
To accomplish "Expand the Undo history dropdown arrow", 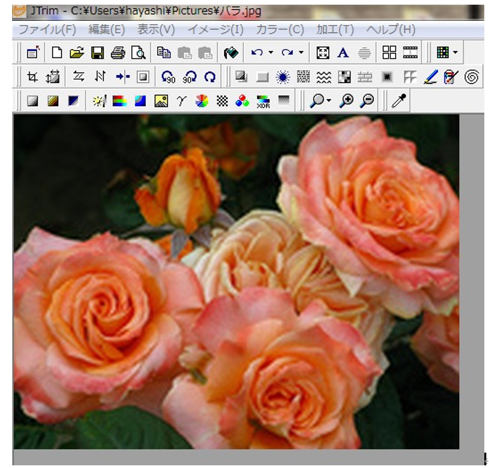I will (271, 52).
